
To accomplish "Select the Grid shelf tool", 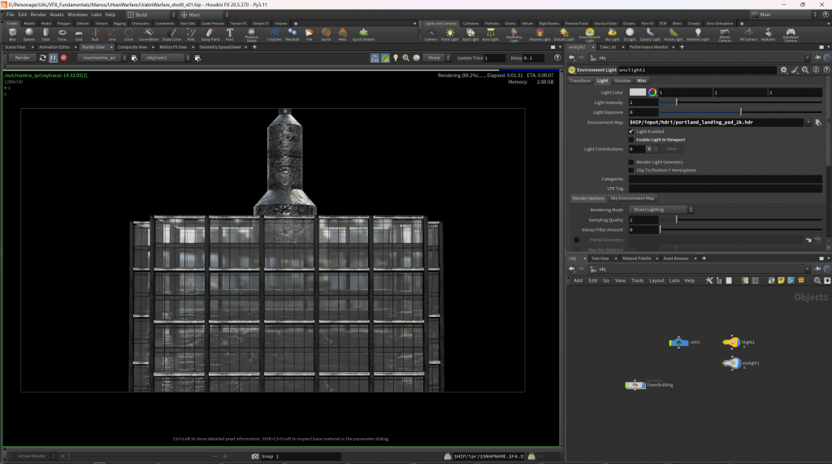I will coord(79,34).
